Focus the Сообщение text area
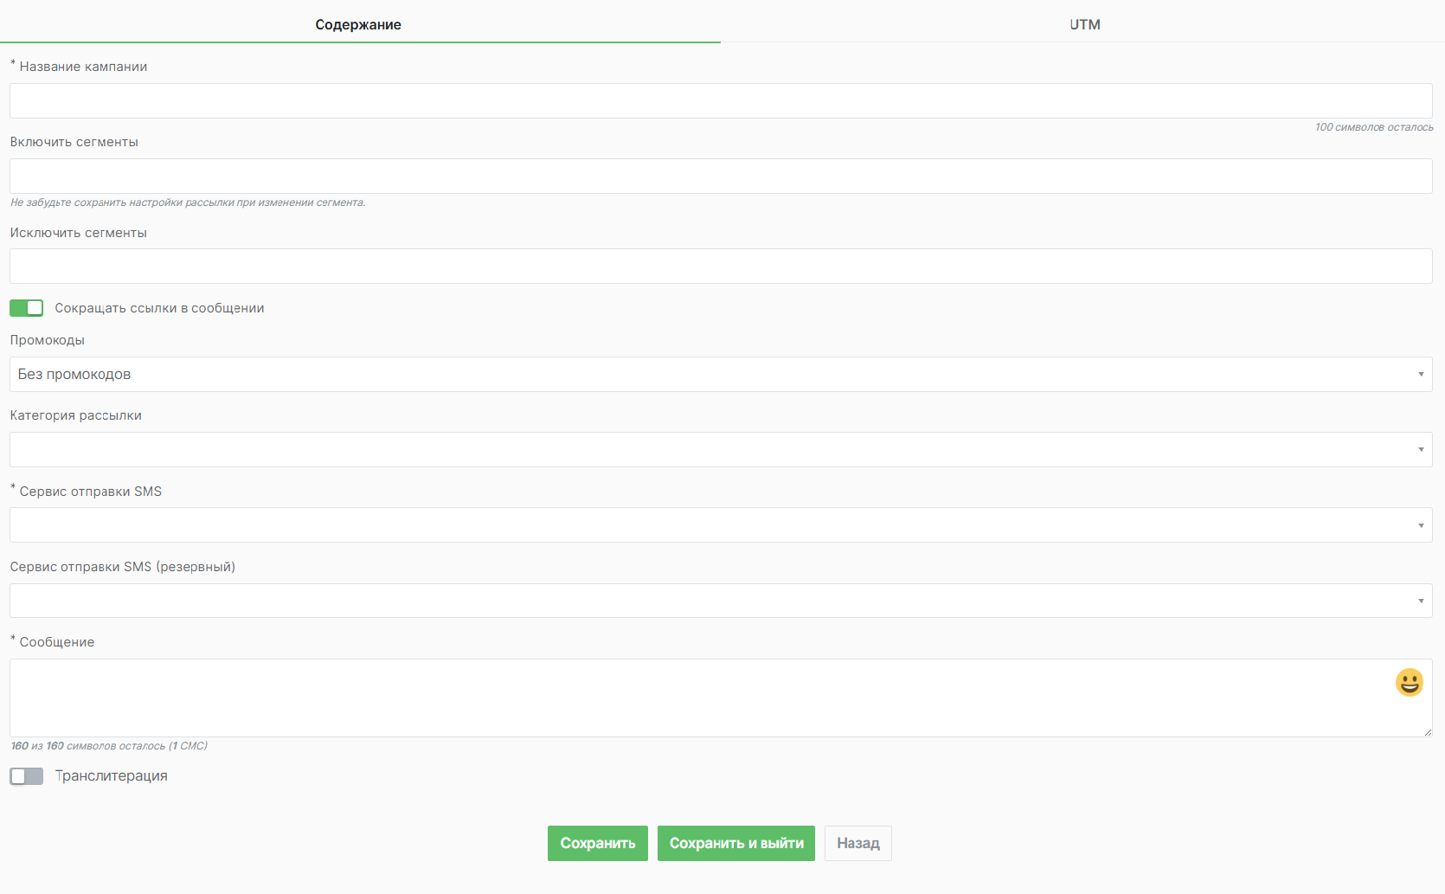The image size is (1445, 894). [692, 698]
